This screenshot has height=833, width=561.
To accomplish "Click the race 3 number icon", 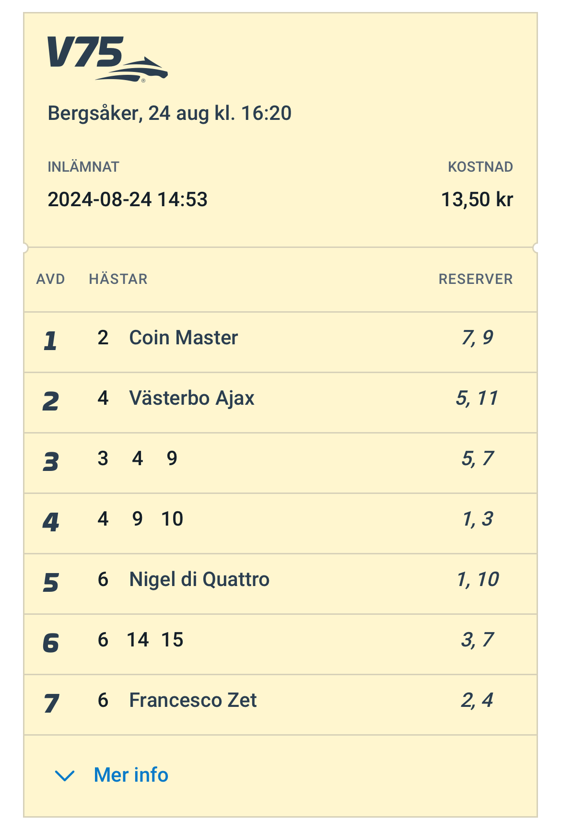I will pos(51,462).
